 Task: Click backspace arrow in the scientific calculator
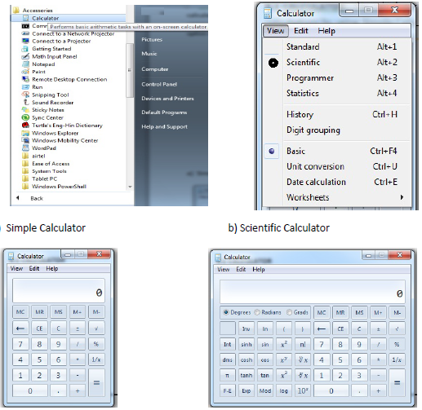pyautogui.click(x=322, y=329)
